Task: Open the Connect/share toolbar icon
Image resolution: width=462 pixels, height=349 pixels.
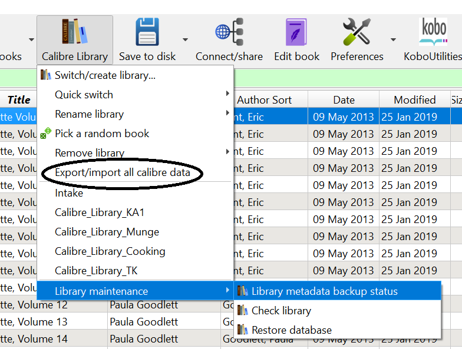Action: (229, 32)
